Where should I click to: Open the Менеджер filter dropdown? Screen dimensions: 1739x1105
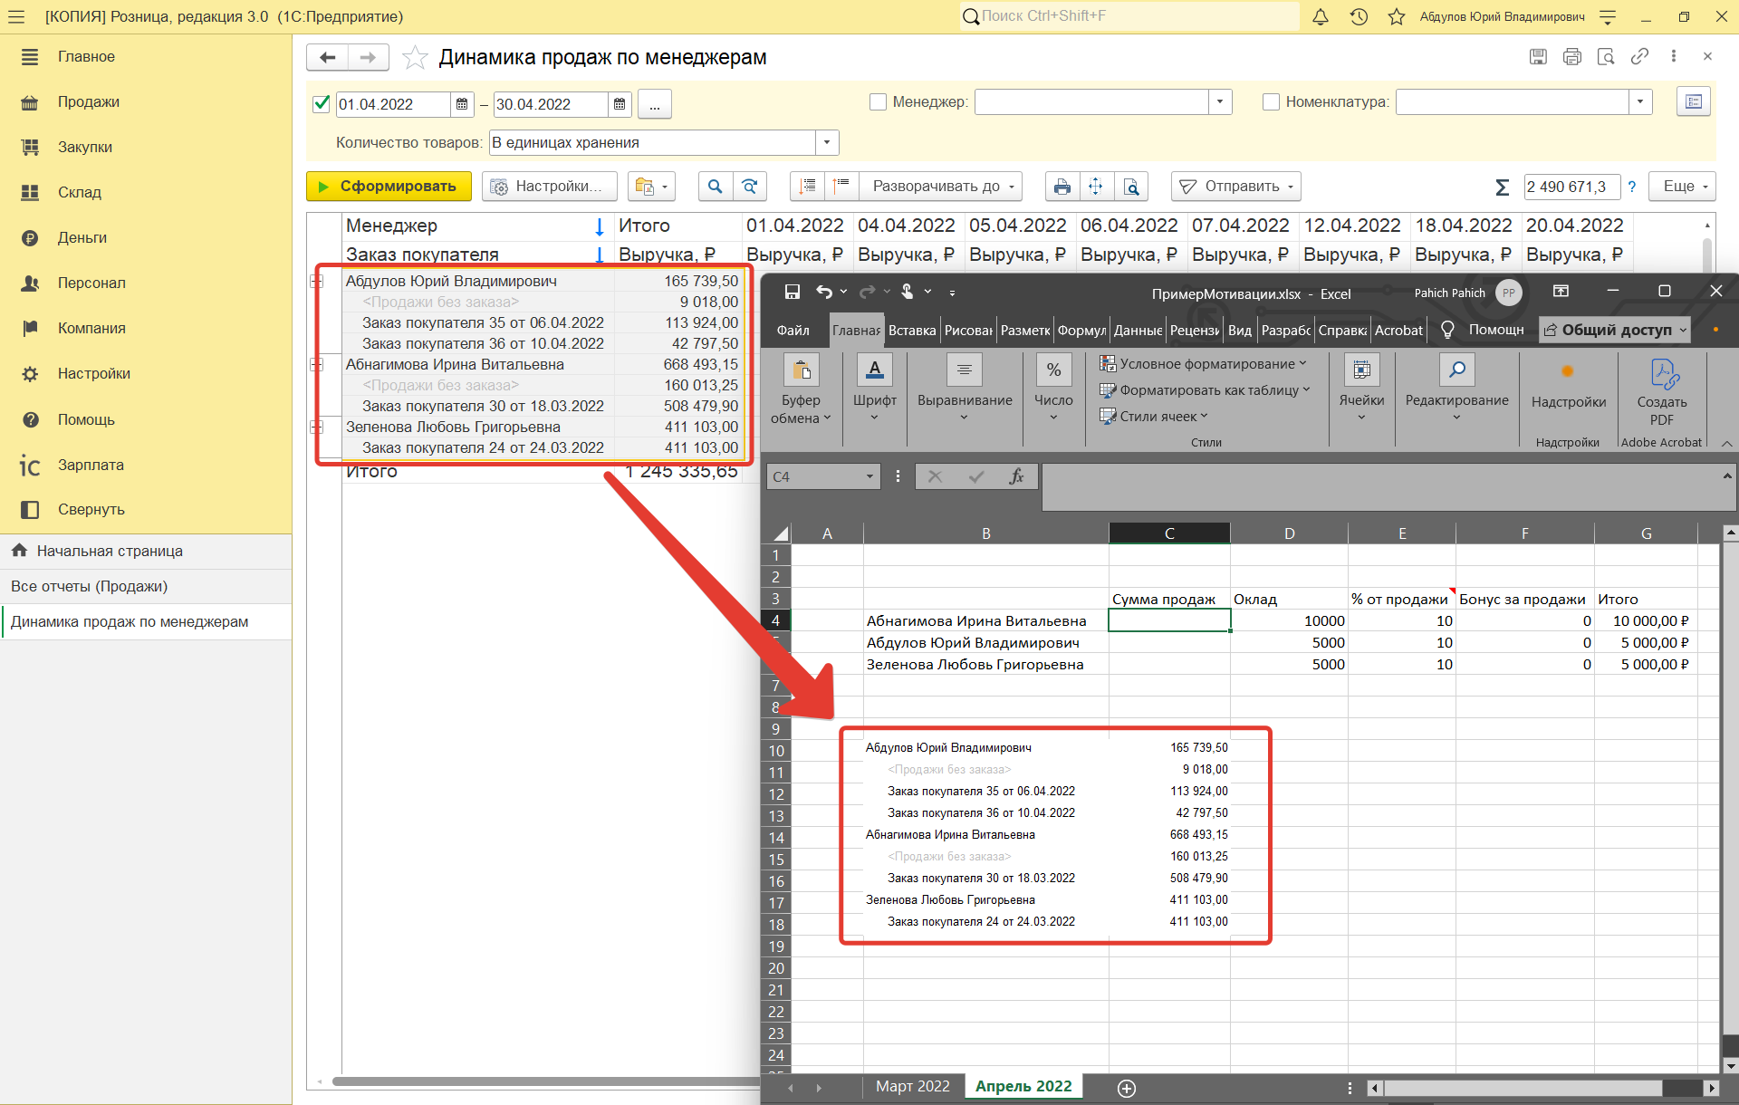1220,102
